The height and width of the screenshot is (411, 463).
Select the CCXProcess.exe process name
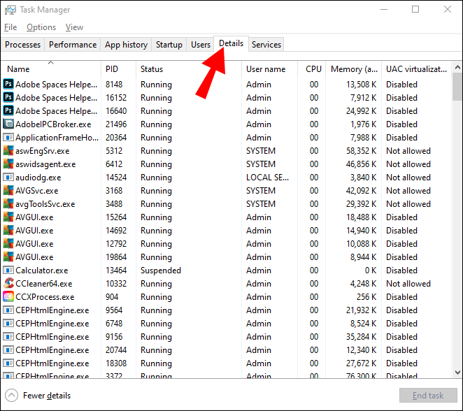click(45, 297)
